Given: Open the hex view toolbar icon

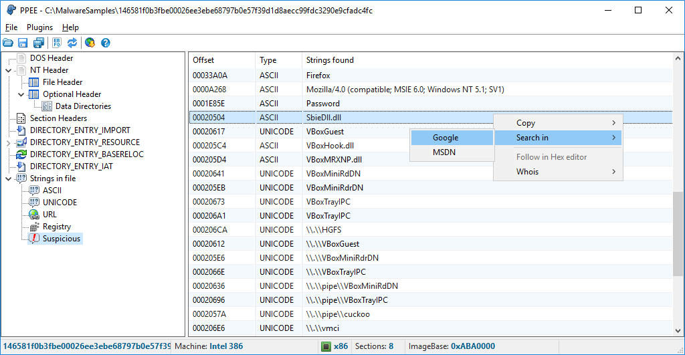Looking at the screenshot, I should (57, 43).
